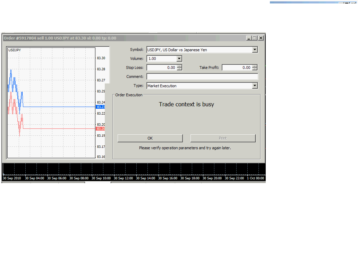Image resolution: width=358 pixels, height=259 pixels.
Task: Open the Type dropdown arrow
Action: [x=255, y=86]
